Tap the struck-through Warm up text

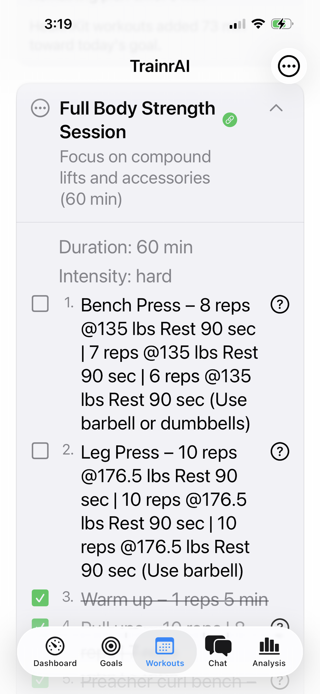click(175, 600)
